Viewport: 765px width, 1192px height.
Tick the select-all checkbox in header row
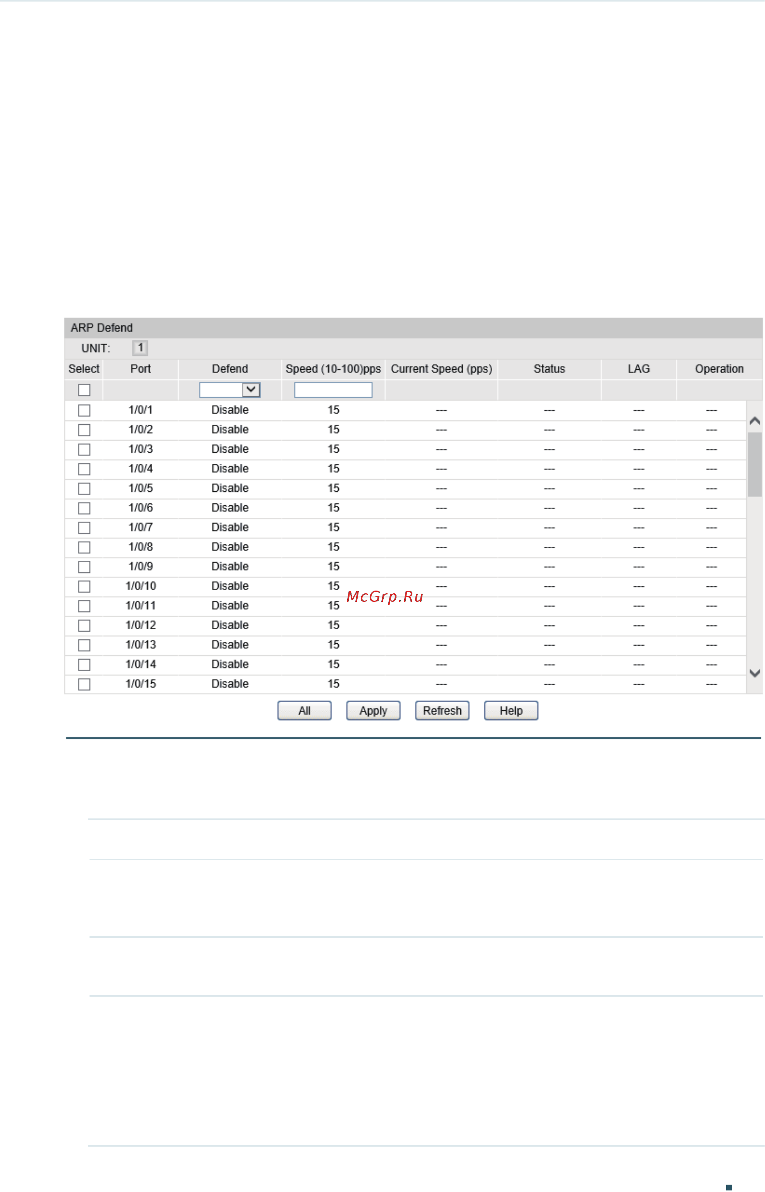click(x=84, y=390)
